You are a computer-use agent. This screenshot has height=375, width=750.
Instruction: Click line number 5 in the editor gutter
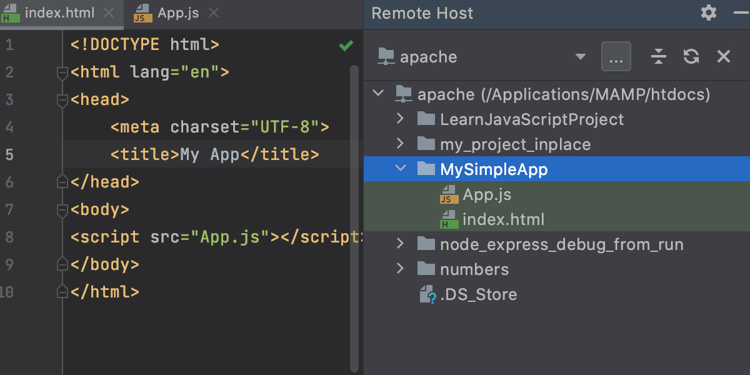9,154
